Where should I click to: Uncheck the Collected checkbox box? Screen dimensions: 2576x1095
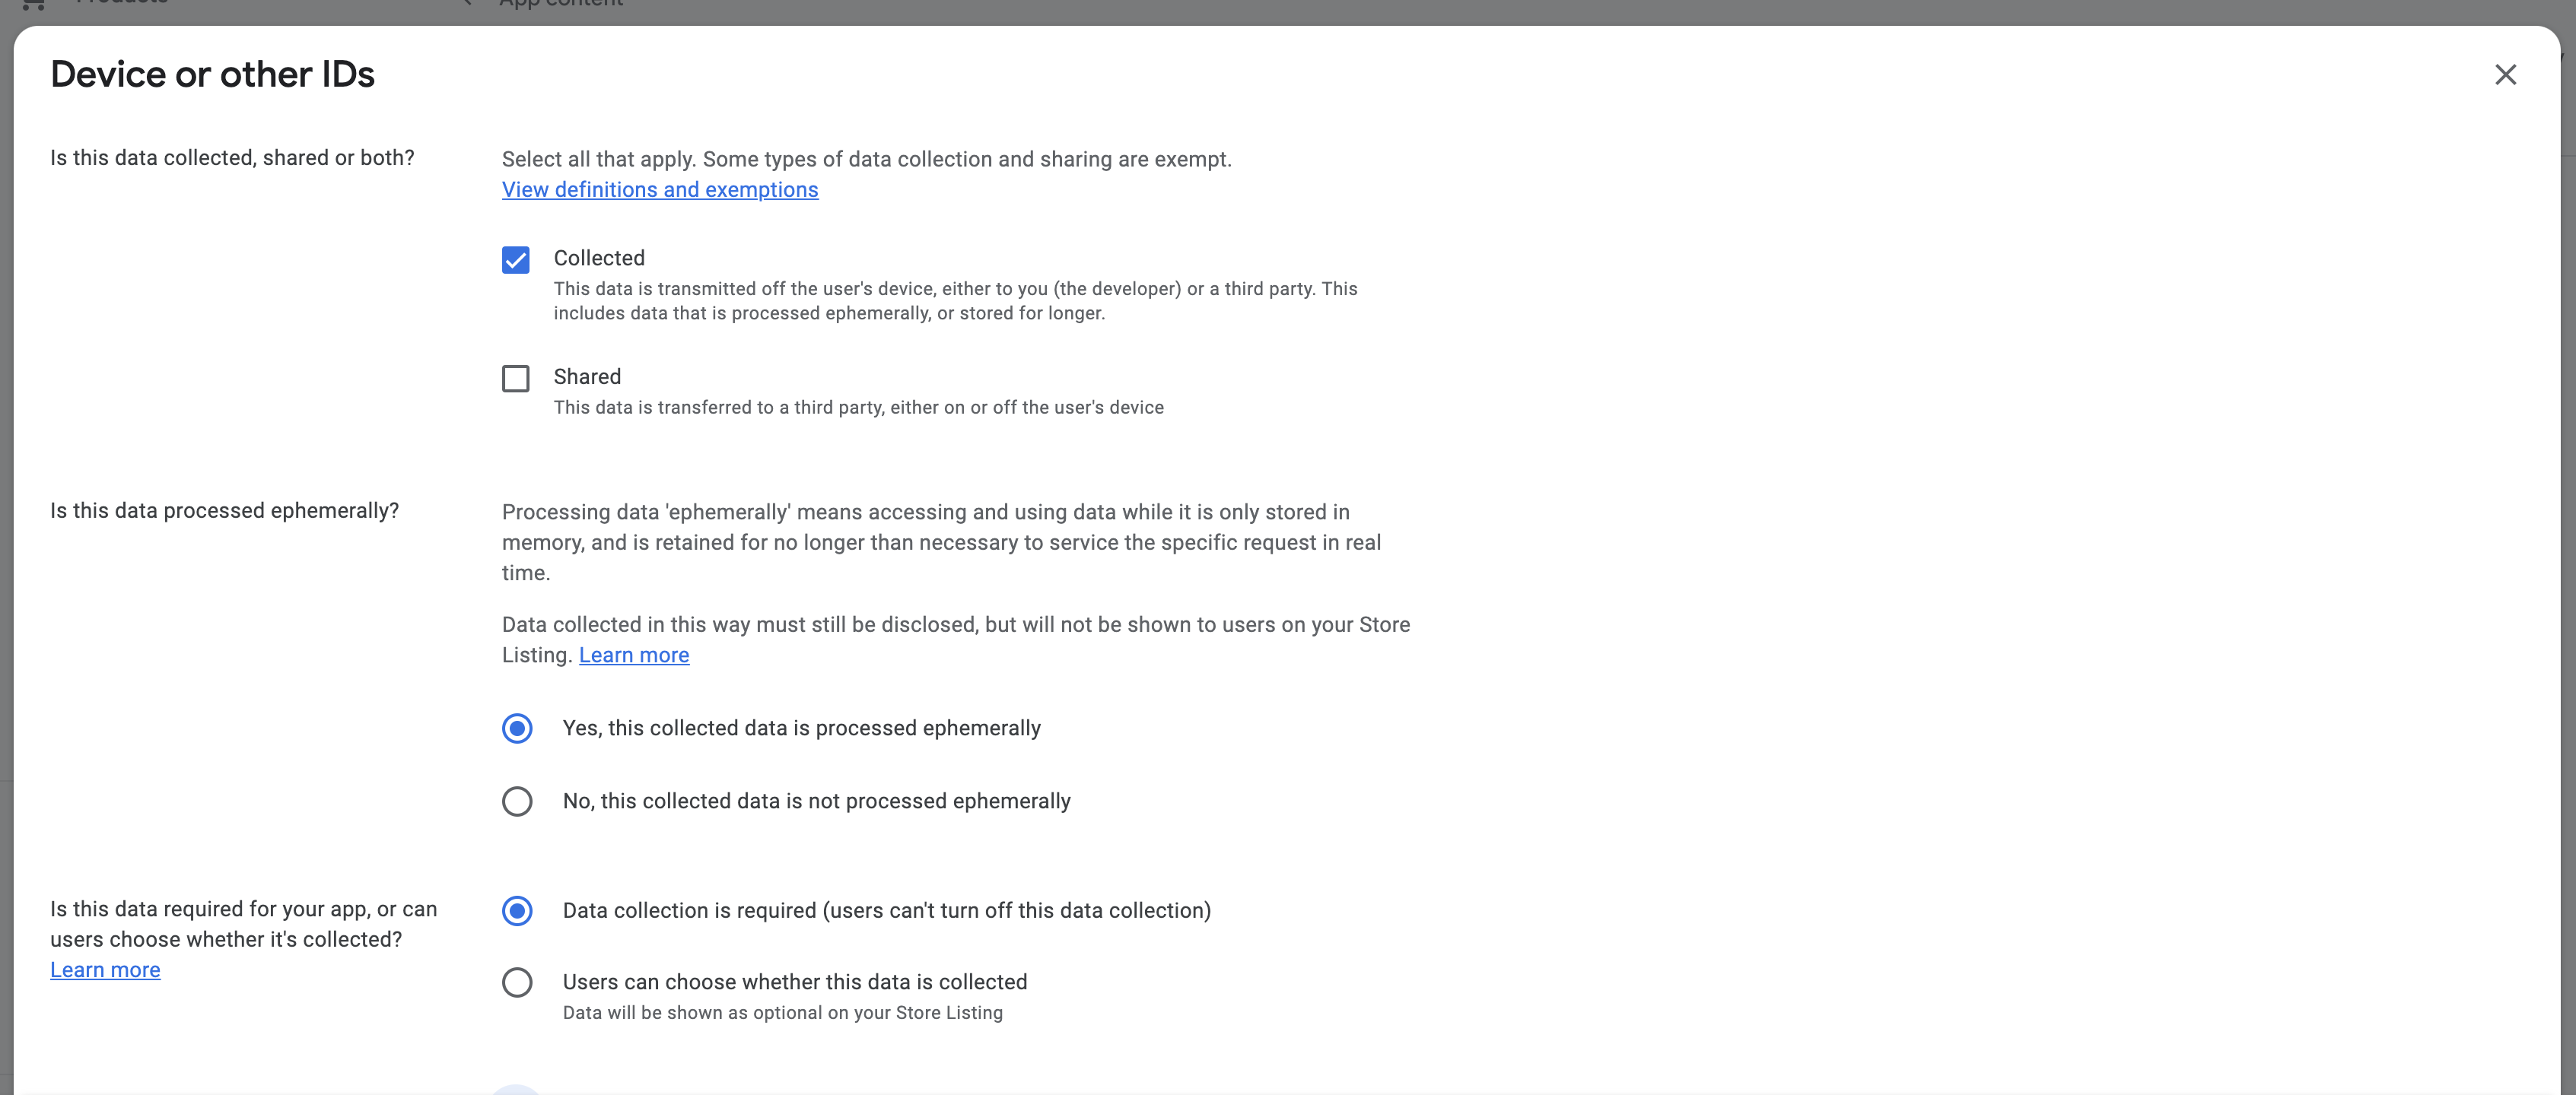[x=516, y=260]
